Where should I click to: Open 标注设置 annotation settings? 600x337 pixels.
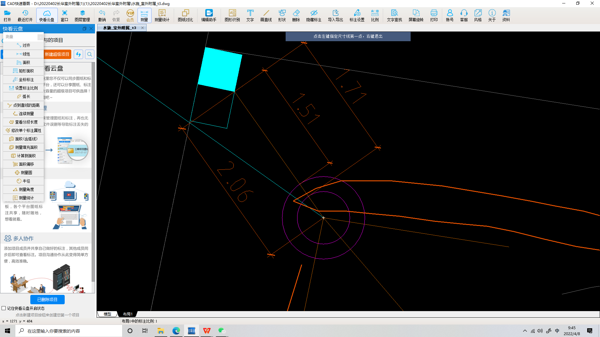click(357, 15)
